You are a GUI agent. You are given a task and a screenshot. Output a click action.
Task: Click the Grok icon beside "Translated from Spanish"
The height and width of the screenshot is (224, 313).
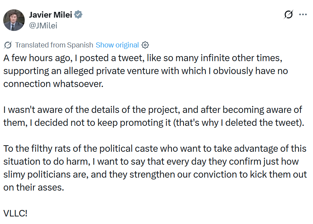coord(7,45)
